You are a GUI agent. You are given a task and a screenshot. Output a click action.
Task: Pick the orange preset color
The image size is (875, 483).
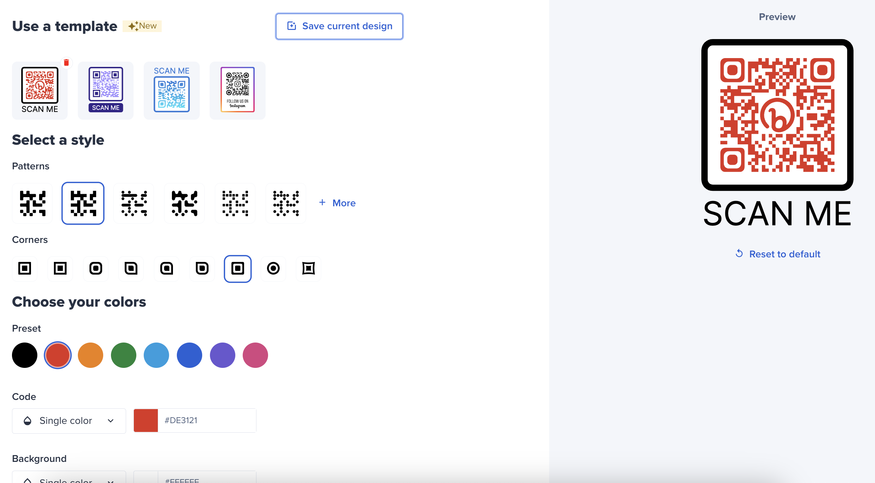pos(91,355)
